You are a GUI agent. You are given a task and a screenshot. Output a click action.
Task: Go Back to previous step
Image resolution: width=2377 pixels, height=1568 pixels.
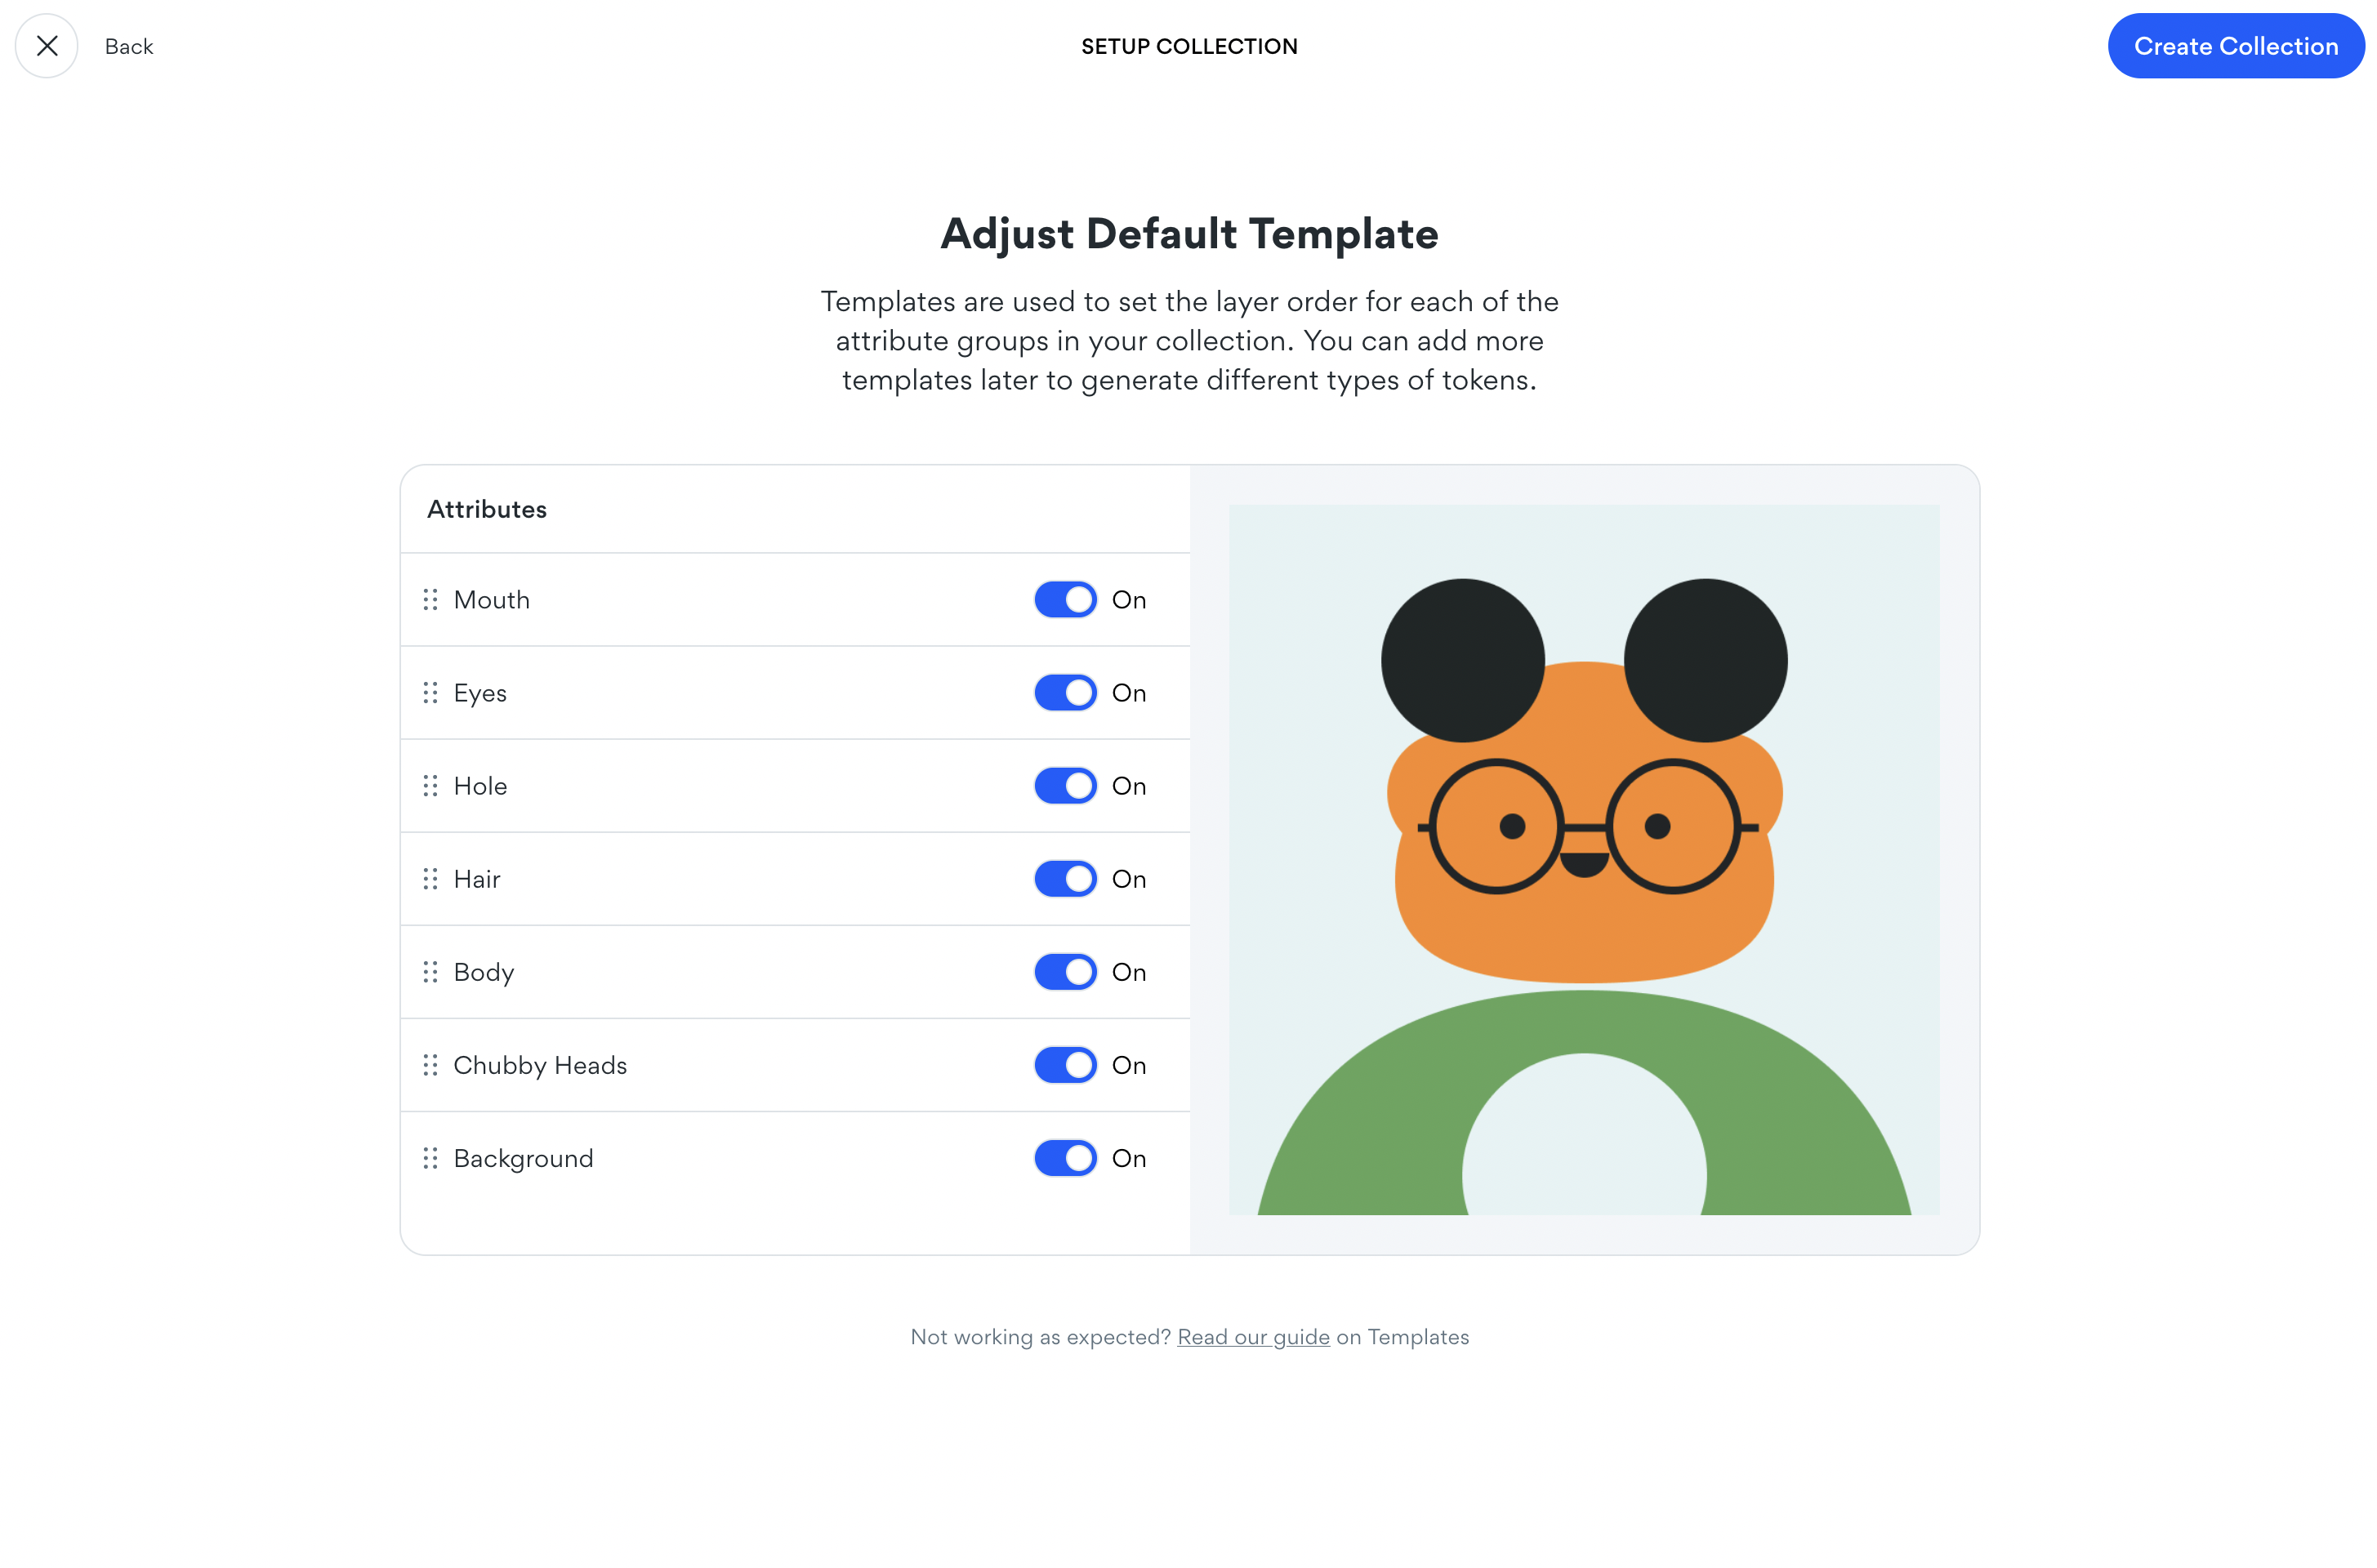(x=129, y=46)
